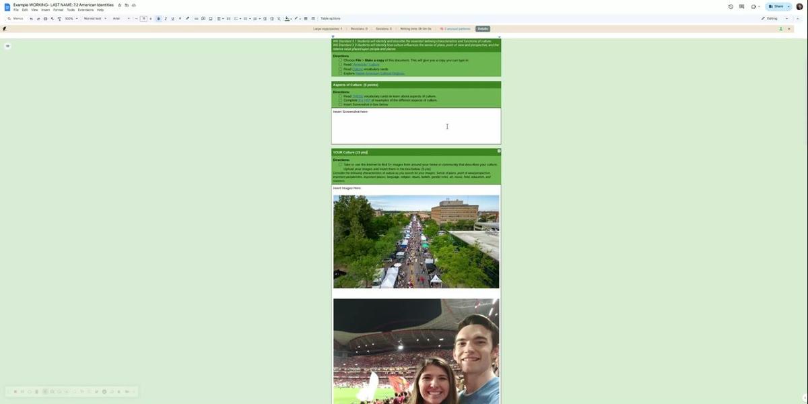The width and height of the screenshot is (808, 404).
Task: Open the Editing mode dropdown
Action: click(775, 18)
